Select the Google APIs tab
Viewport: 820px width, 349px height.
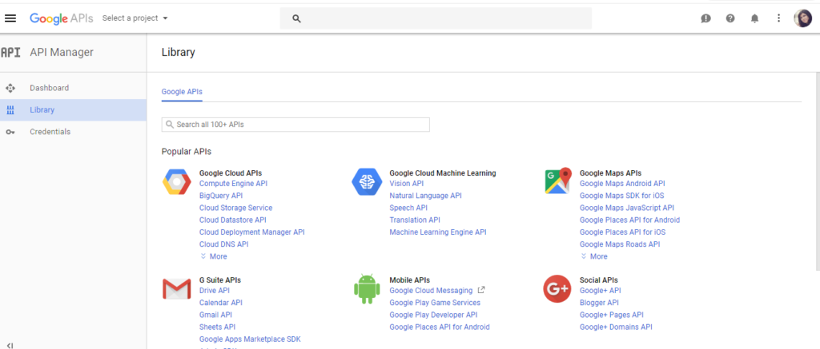(182, 92)
